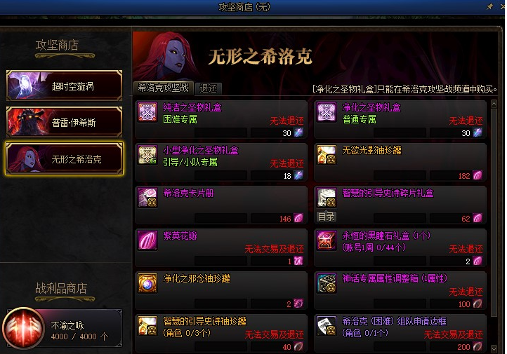
Task: Select the 无形之希洛克 shop category
Action: [x=64, y=158]
